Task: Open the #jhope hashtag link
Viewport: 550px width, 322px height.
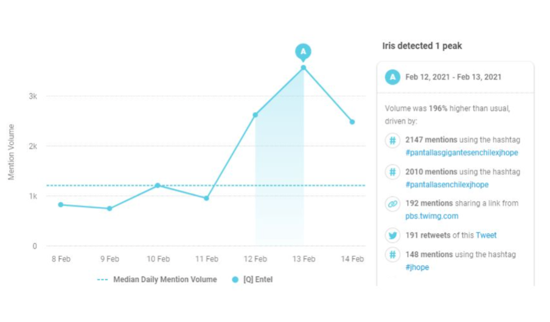Action: [x=417, y=267]
